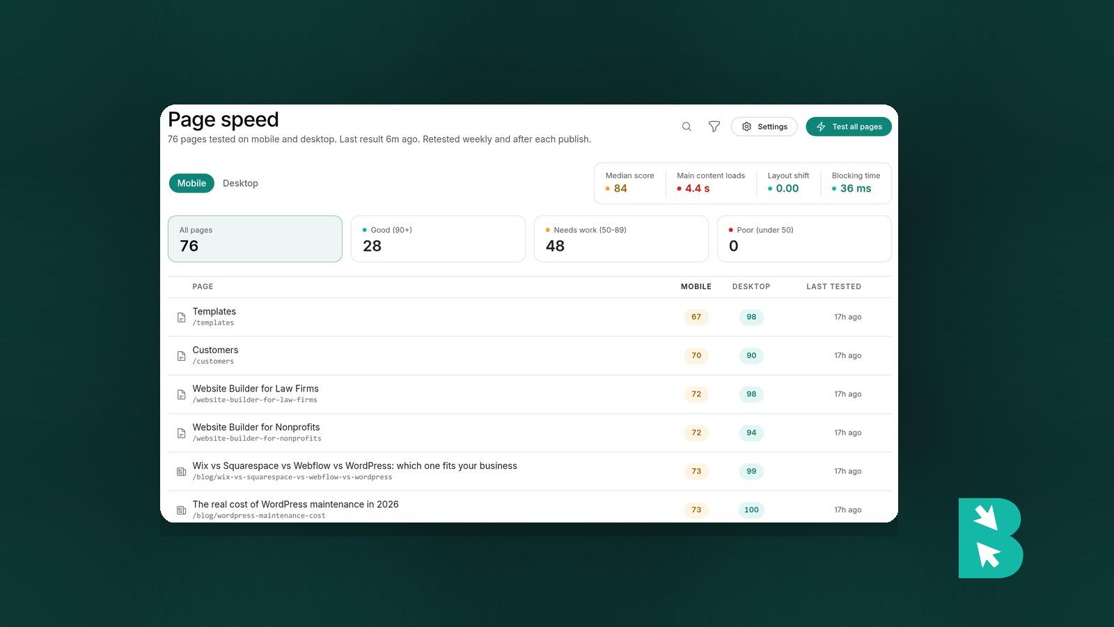Click the Median score 84 stat

(x=629, y=183)
